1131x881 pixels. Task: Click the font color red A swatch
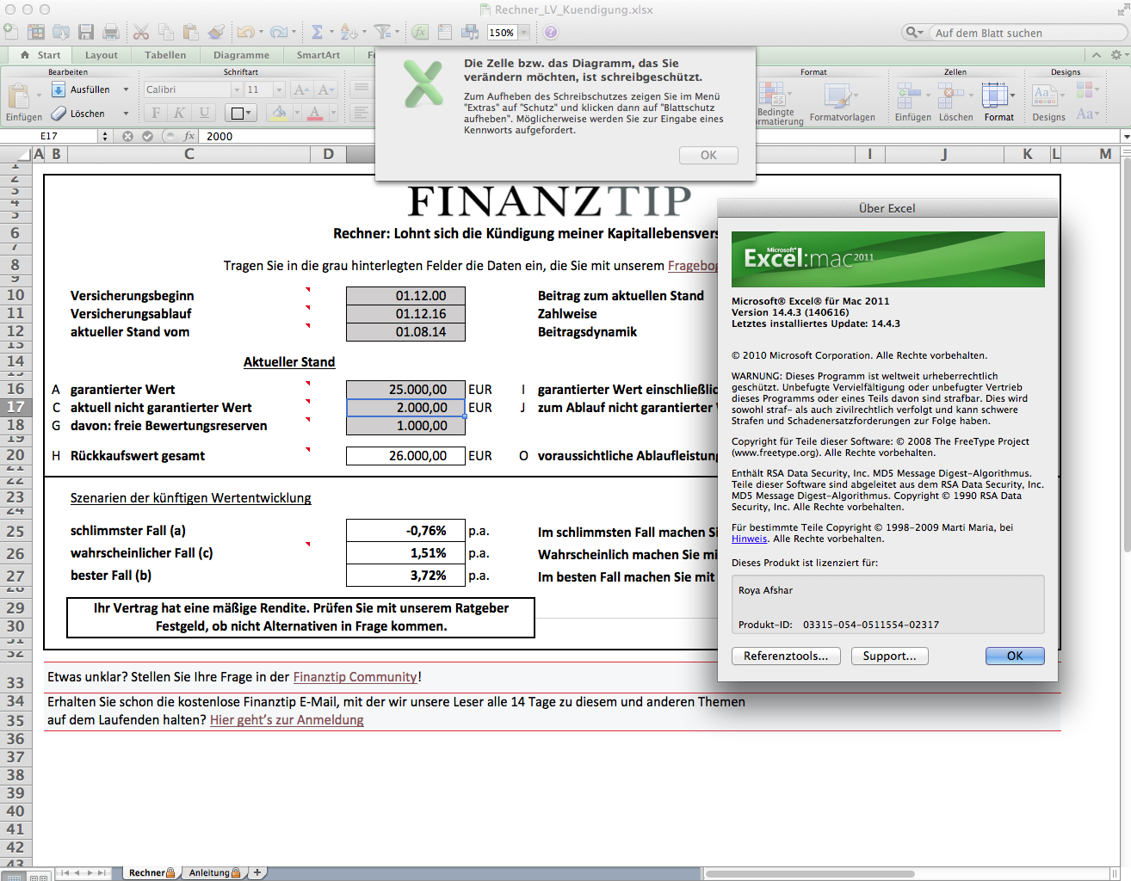pyautogui.click(x=314, y=113)
